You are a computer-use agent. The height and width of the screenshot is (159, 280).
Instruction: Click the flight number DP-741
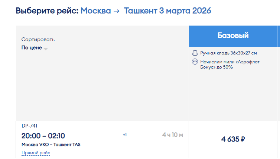click(x=29, y=126)
